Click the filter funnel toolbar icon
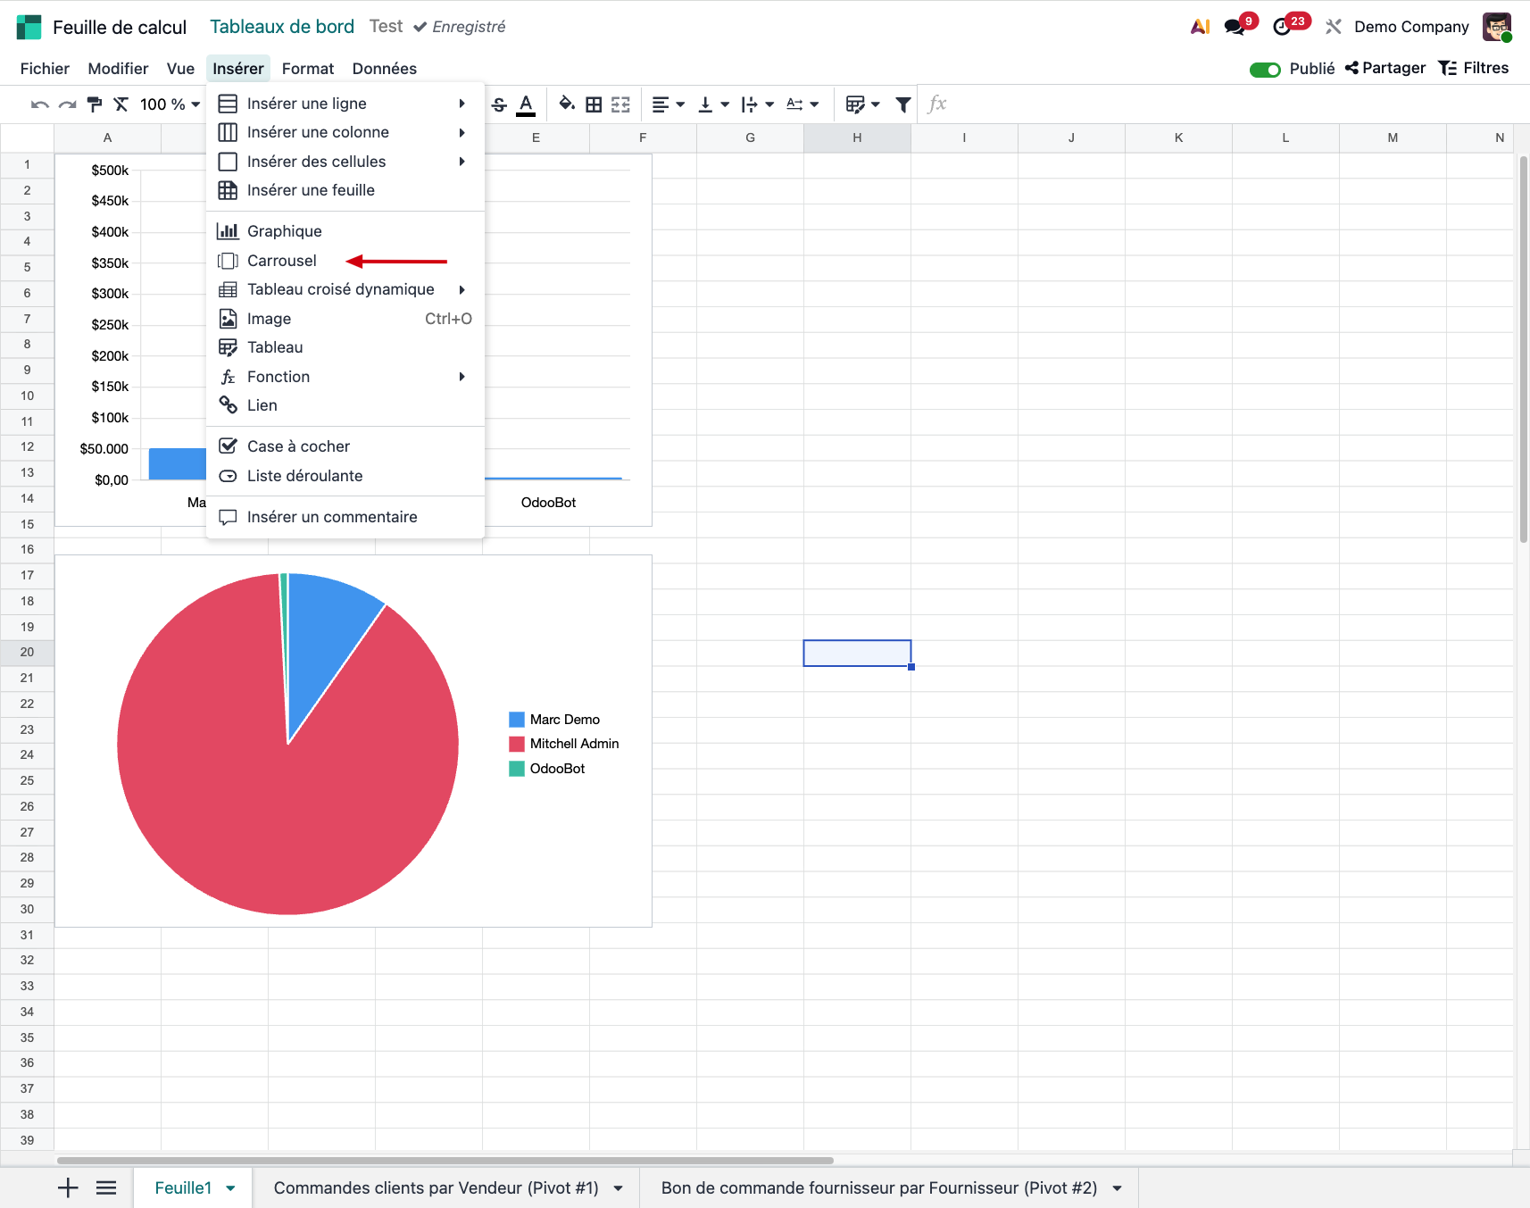The height and width of the screenshot is (1208, 1530). coord(903,104)
